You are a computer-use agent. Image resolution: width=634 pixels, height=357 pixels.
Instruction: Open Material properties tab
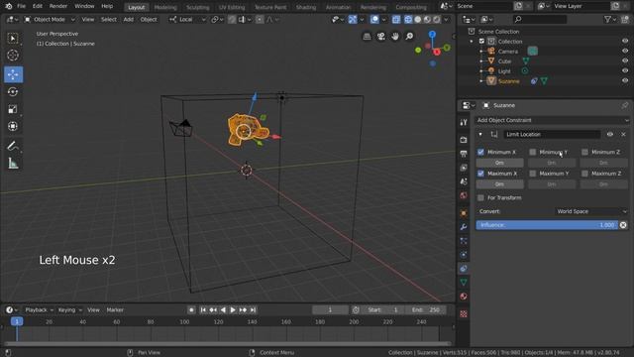(x=464, y=297)
